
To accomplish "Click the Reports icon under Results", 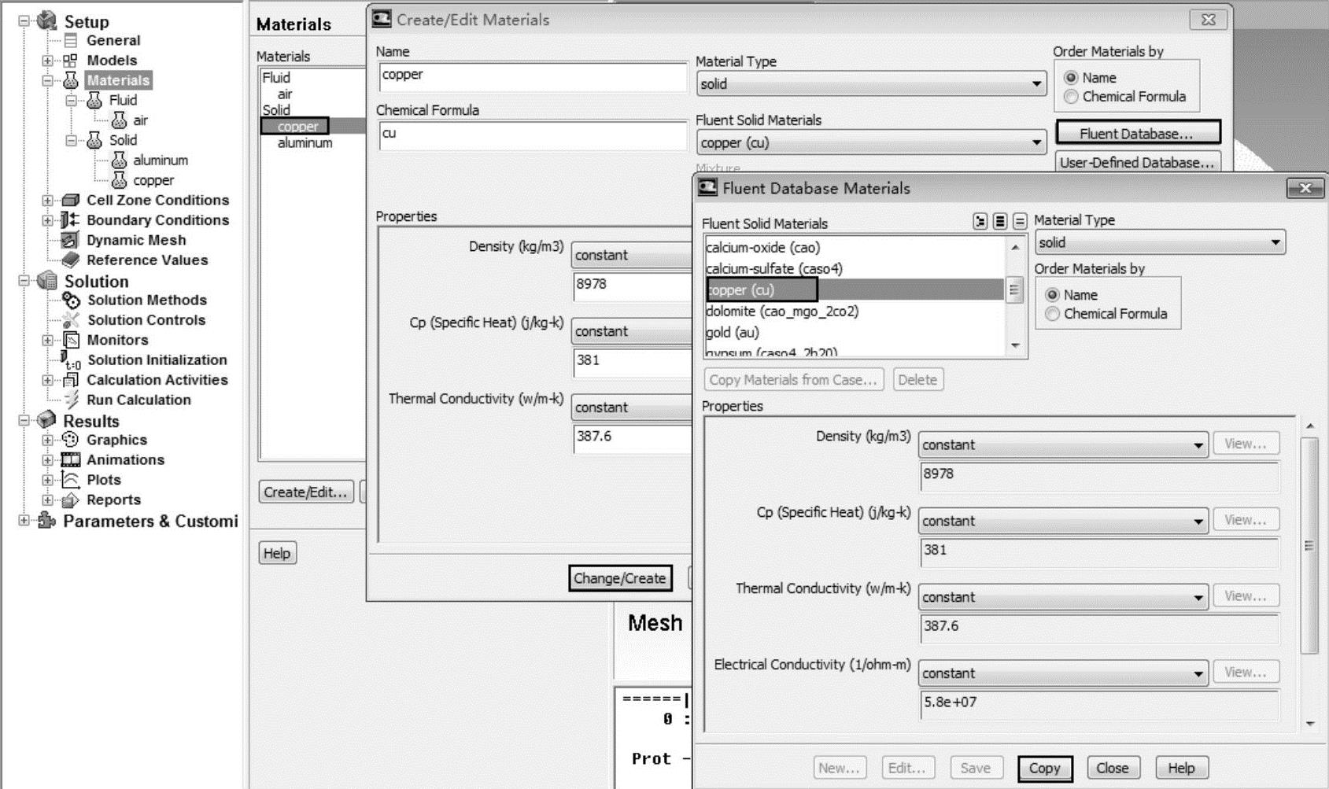I will [71, 500].
